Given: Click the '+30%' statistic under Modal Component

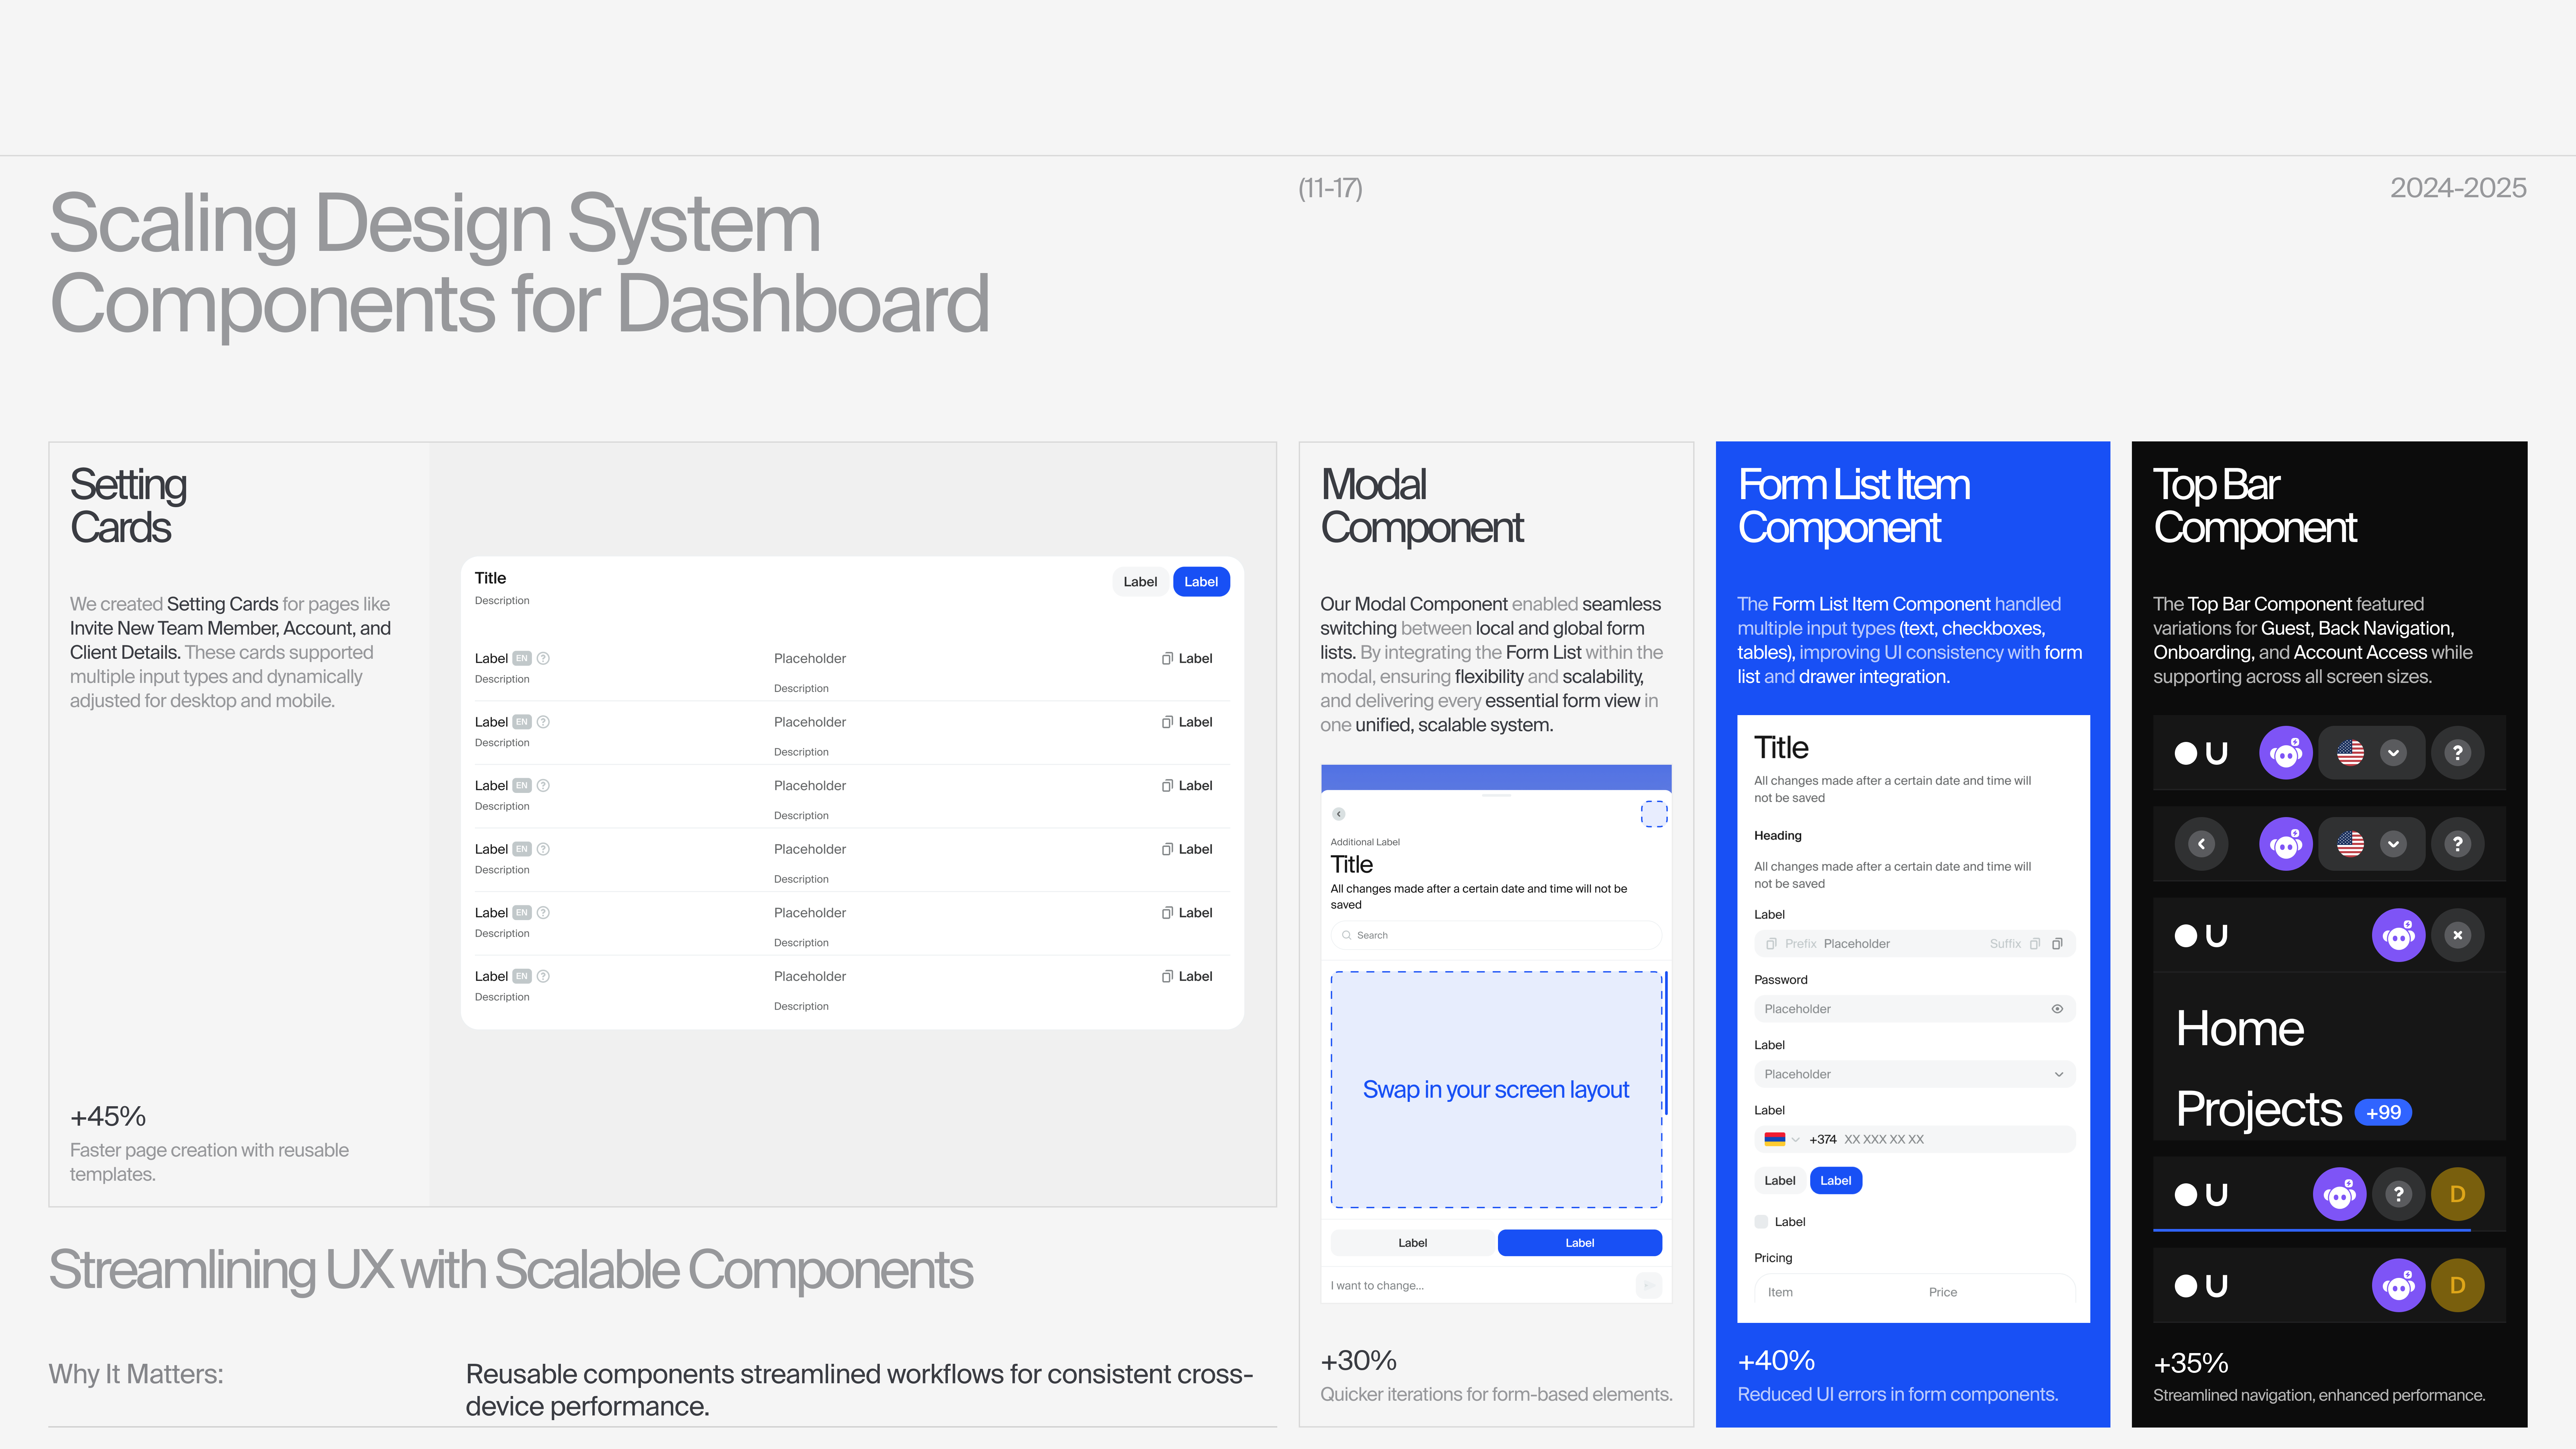Looking at the screenshot, I should point(1358,1360).
